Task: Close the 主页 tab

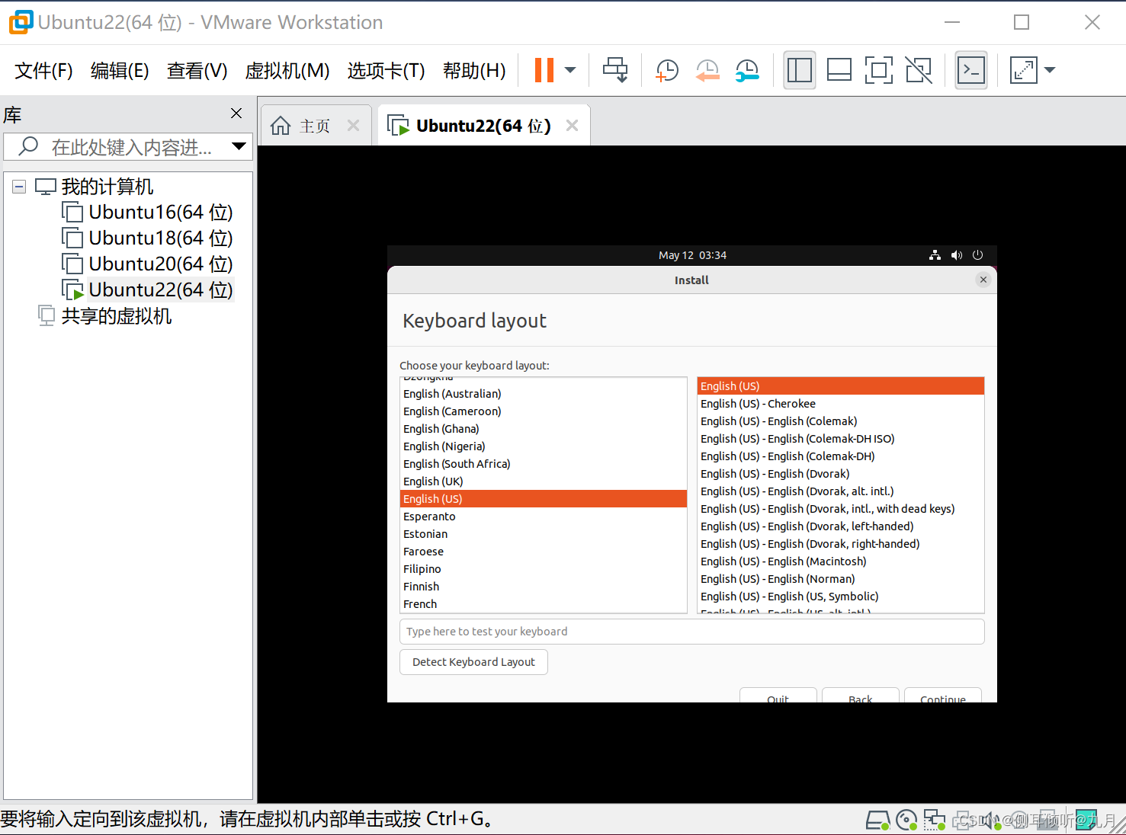Action: 354,126
